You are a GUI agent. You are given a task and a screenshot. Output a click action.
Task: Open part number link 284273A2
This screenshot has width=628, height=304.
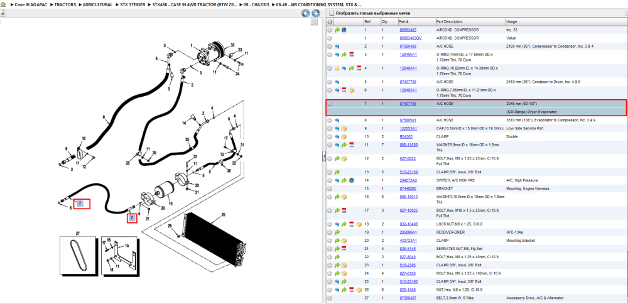coord(408,181)
